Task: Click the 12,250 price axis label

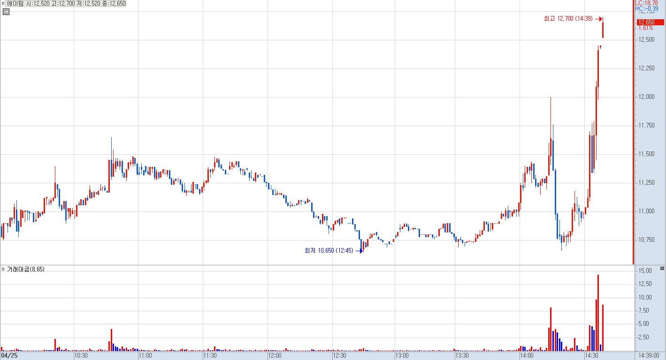Action: pos(646,68)
